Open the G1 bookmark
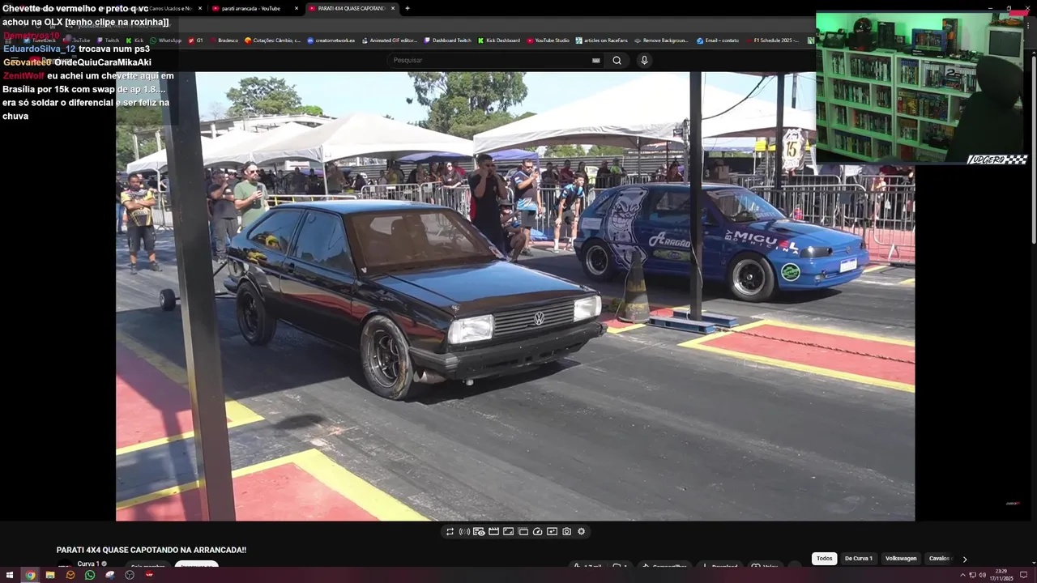The width and height of the screenshot is (1037, 583). pos(196,40)
